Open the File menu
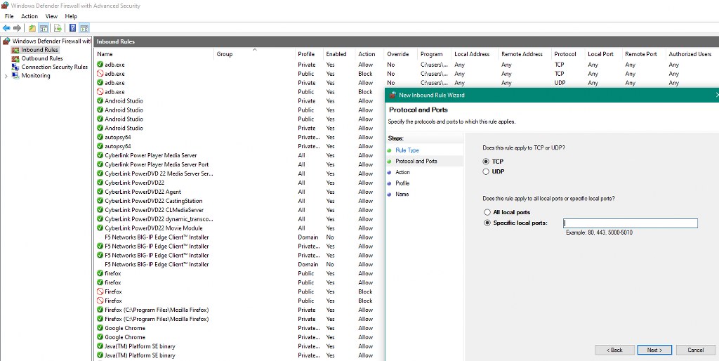 [9, 16]
